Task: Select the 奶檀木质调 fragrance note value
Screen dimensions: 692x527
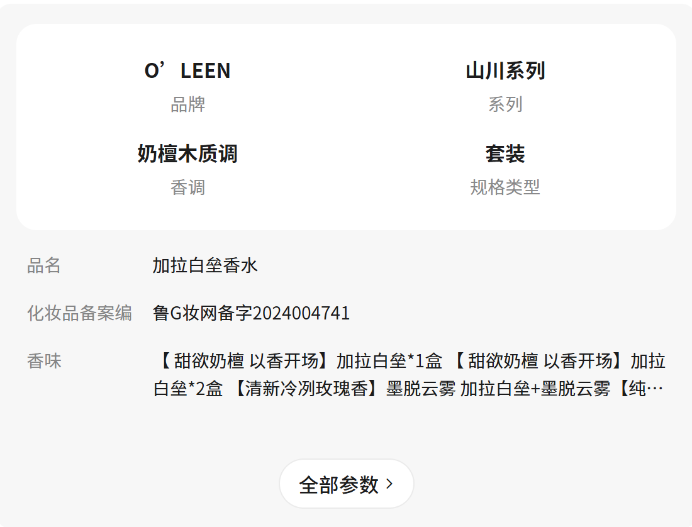Action: tap(187, 154)
